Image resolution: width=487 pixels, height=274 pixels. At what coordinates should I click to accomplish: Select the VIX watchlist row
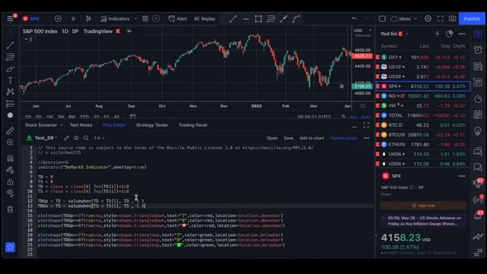[x=423, y=106]
